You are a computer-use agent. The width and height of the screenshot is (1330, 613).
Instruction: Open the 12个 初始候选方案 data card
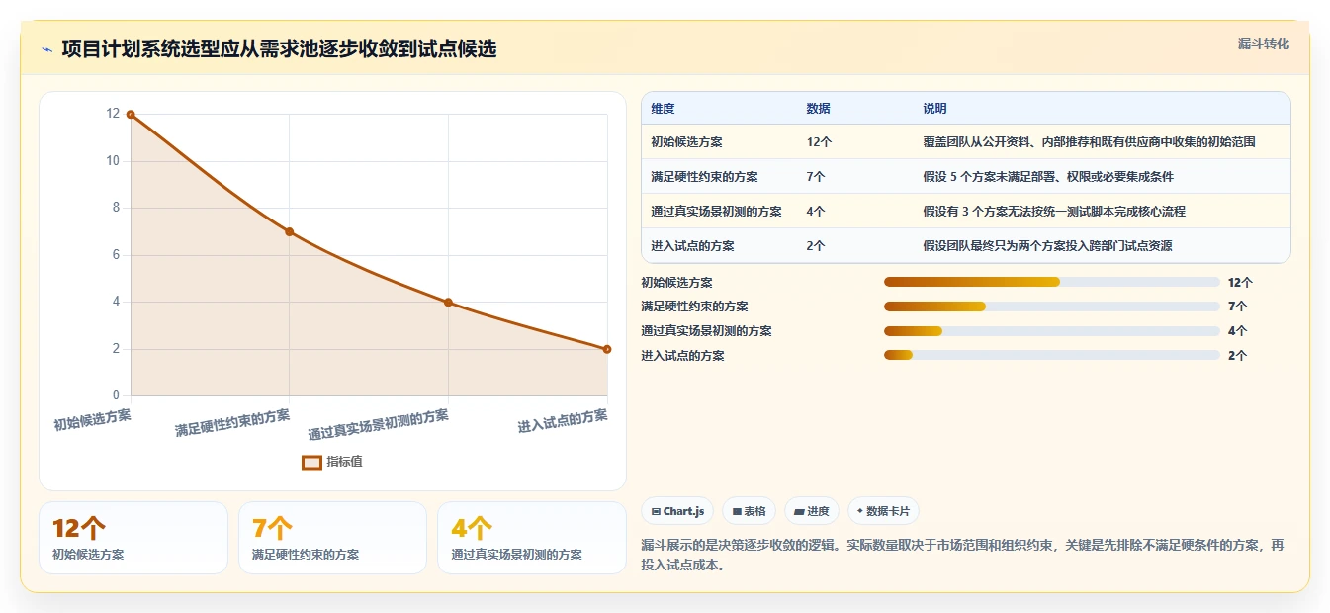pos(133,538)
